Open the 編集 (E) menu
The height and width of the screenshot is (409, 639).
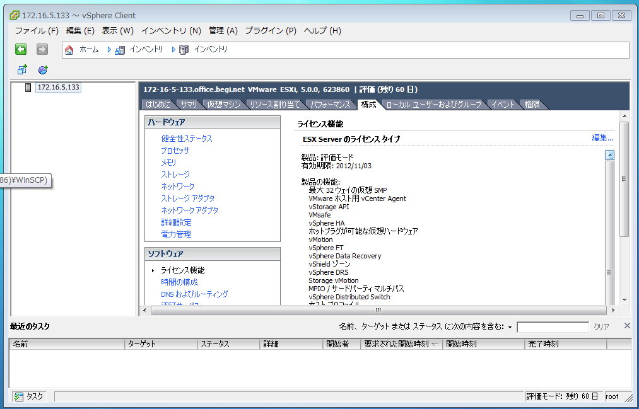(x=80, y=31)
